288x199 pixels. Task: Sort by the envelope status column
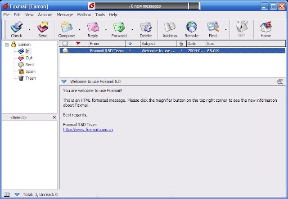pyautogui.click(x=67, y=44)
